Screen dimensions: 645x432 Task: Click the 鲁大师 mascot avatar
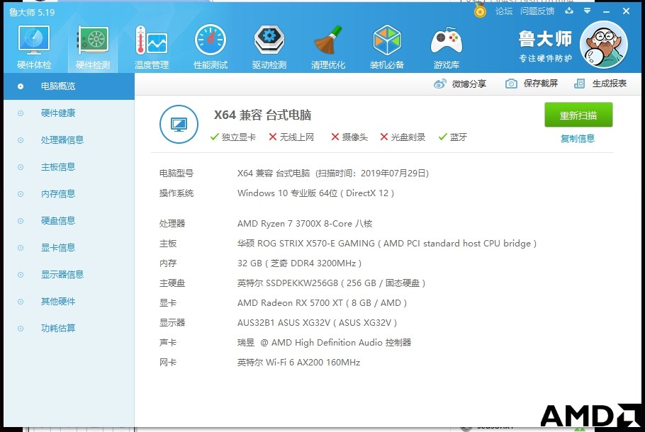[603, 45]
